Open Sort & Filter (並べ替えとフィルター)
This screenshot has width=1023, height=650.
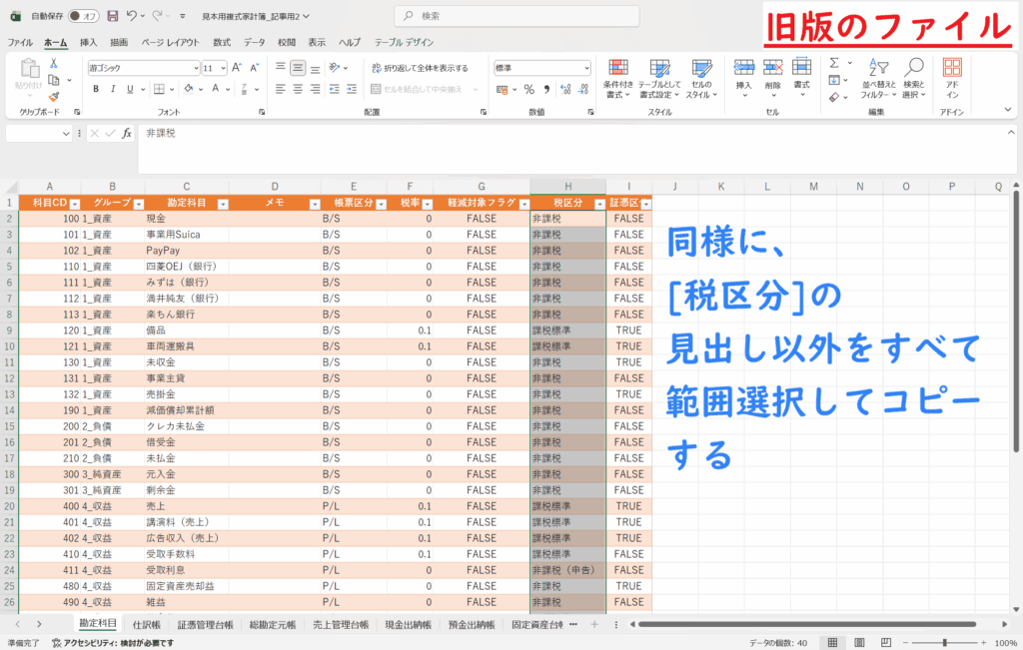(873, 77)
